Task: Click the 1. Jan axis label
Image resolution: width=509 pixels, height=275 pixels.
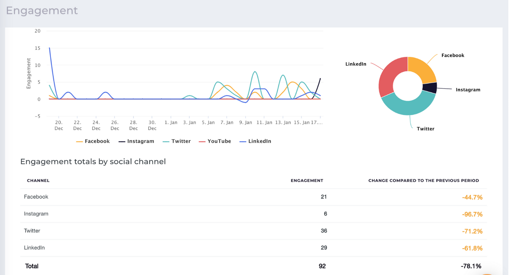Action: pos(171,122)
